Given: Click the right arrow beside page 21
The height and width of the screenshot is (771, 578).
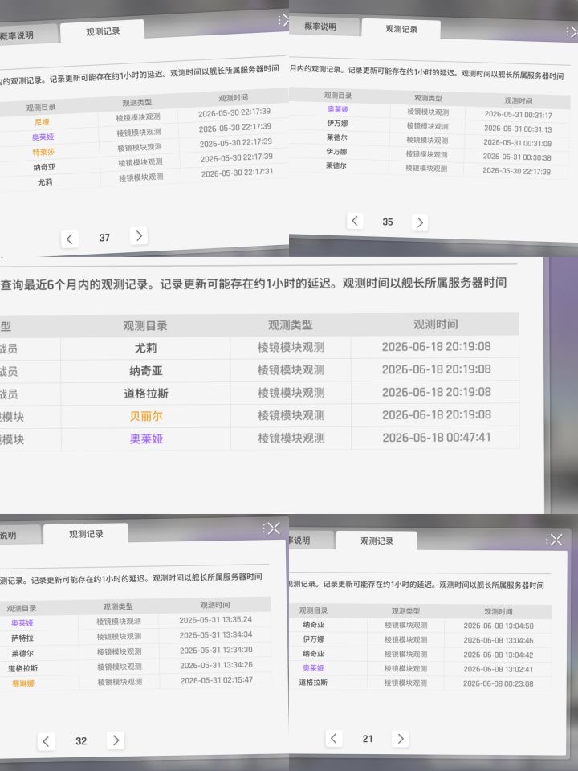Looking at the screenshot, I should point(400,739).
